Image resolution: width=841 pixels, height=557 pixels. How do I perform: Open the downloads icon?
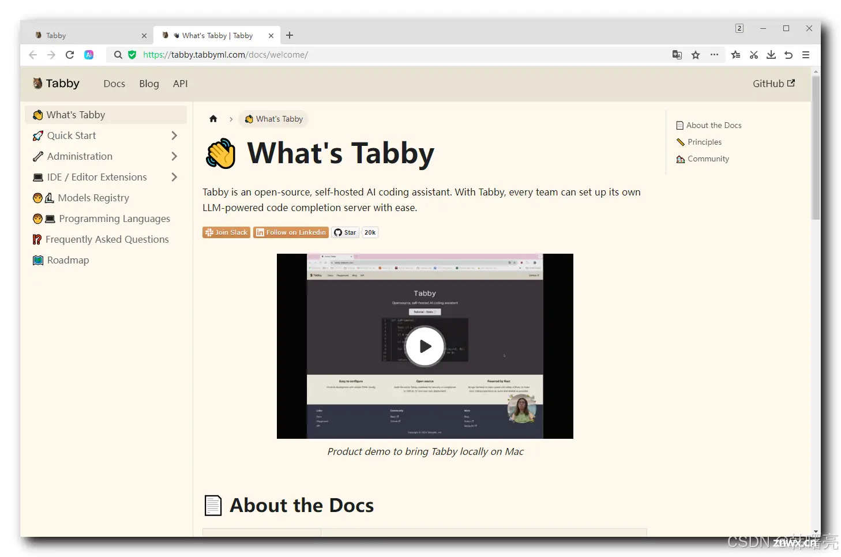point(771,55)
